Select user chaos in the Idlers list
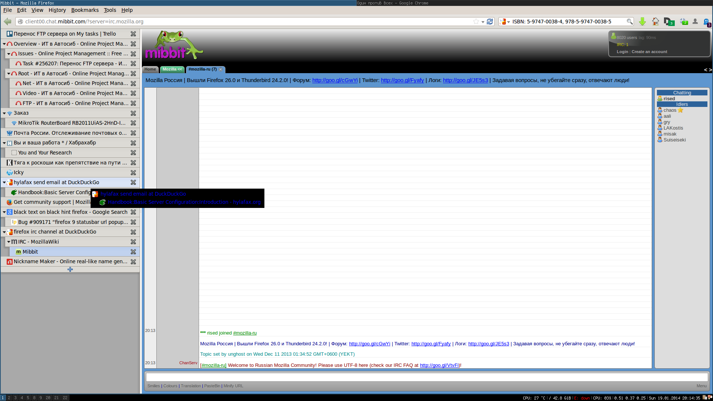 coord(670,110)
